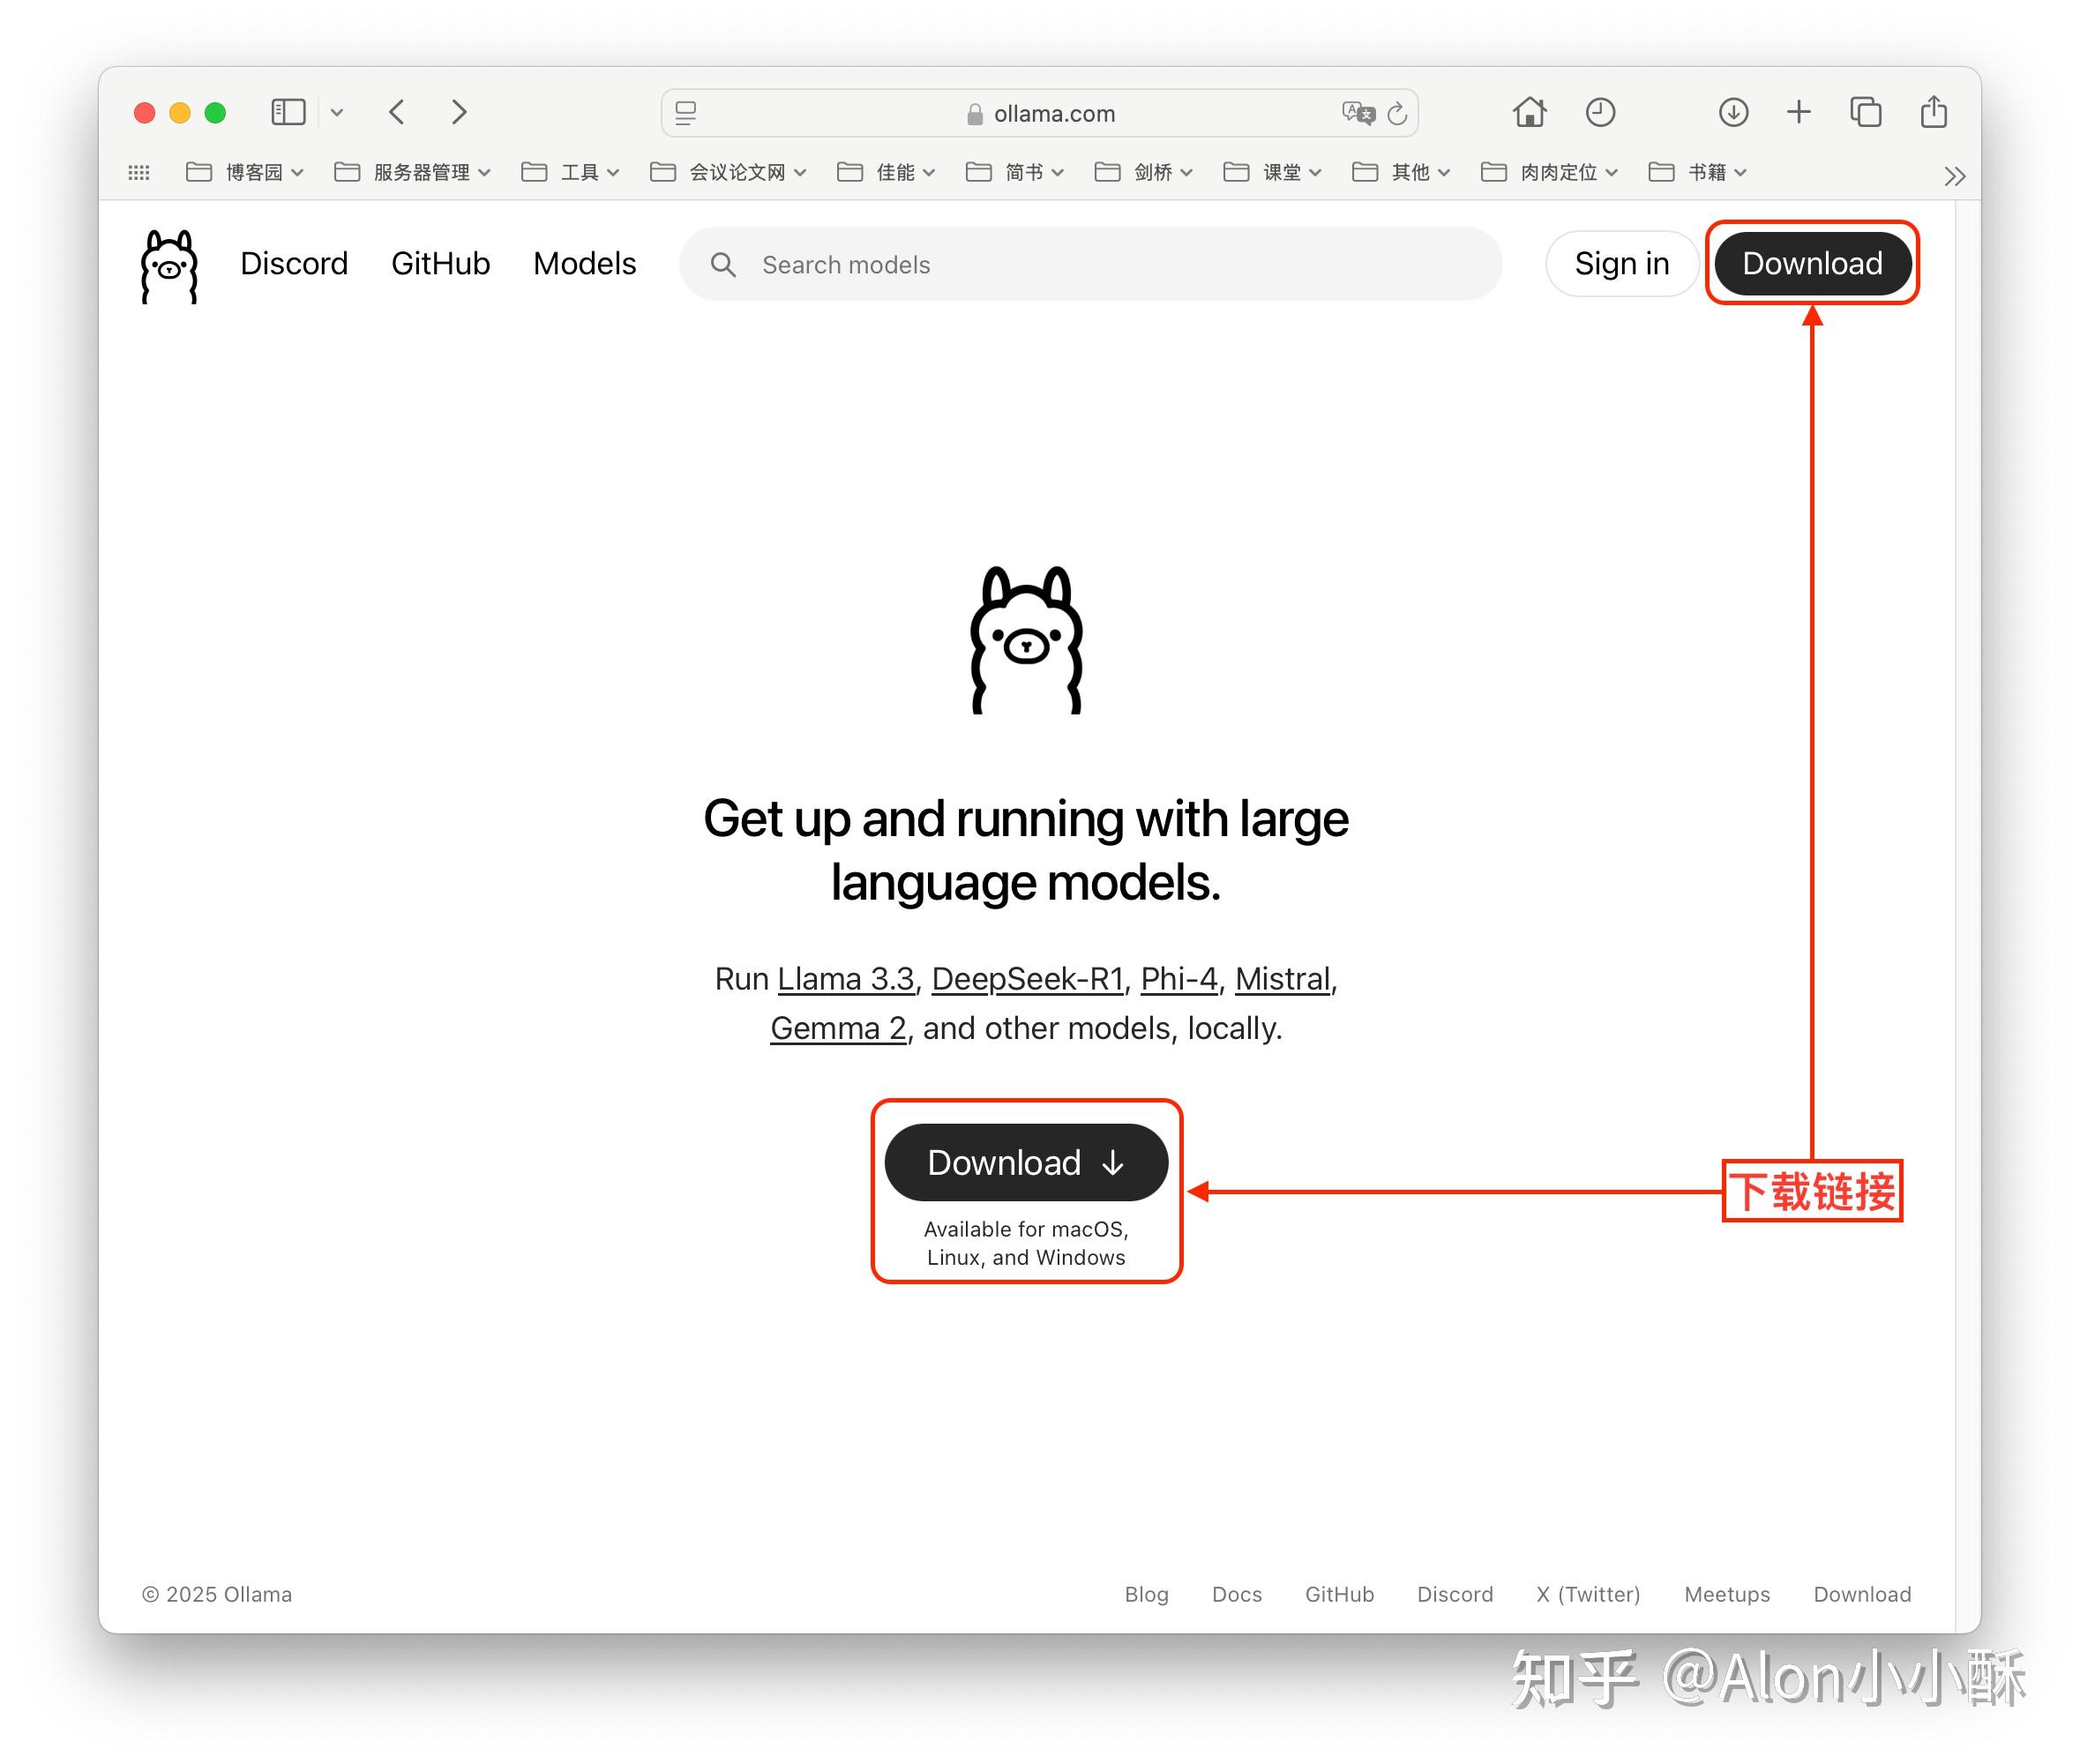Click the Share icon in toolbar

(x=1933, y=112)
